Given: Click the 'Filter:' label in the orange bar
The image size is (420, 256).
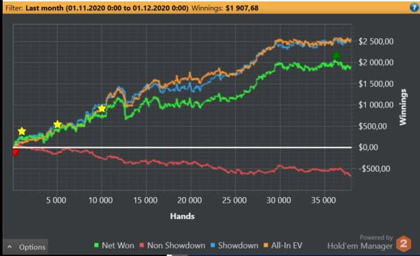Looking at the screenshot, I should click(x=14, y=8).
